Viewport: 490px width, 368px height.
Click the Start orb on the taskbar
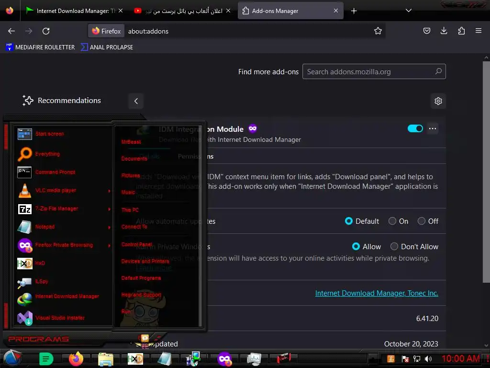(12, 358)
